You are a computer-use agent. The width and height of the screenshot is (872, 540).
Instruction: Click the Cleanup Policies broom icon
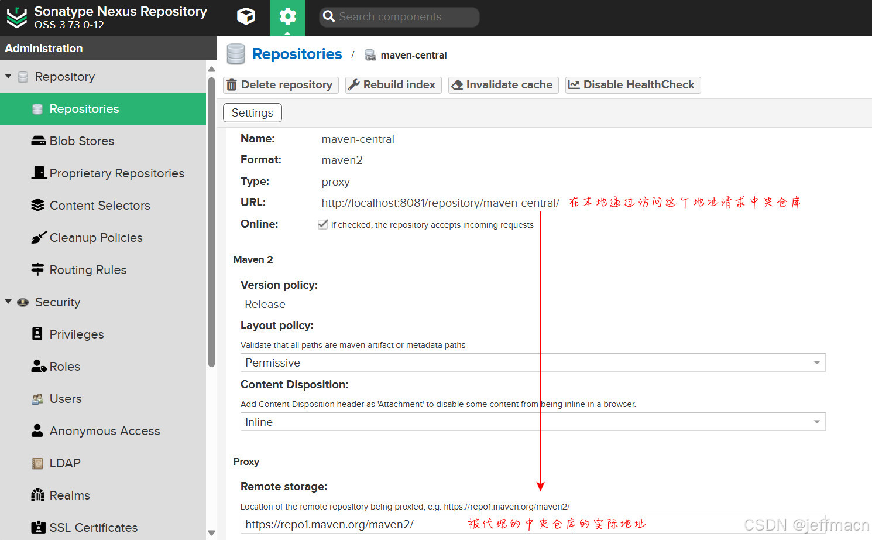pos(39,237)
